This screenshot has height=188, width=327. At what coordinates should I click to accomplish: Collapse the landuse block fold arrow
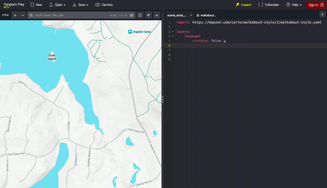coord(173,36)
